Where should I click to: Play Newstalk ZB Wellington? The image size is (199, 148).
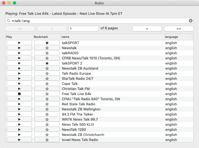pyautogui.click(x=19, y=109)
